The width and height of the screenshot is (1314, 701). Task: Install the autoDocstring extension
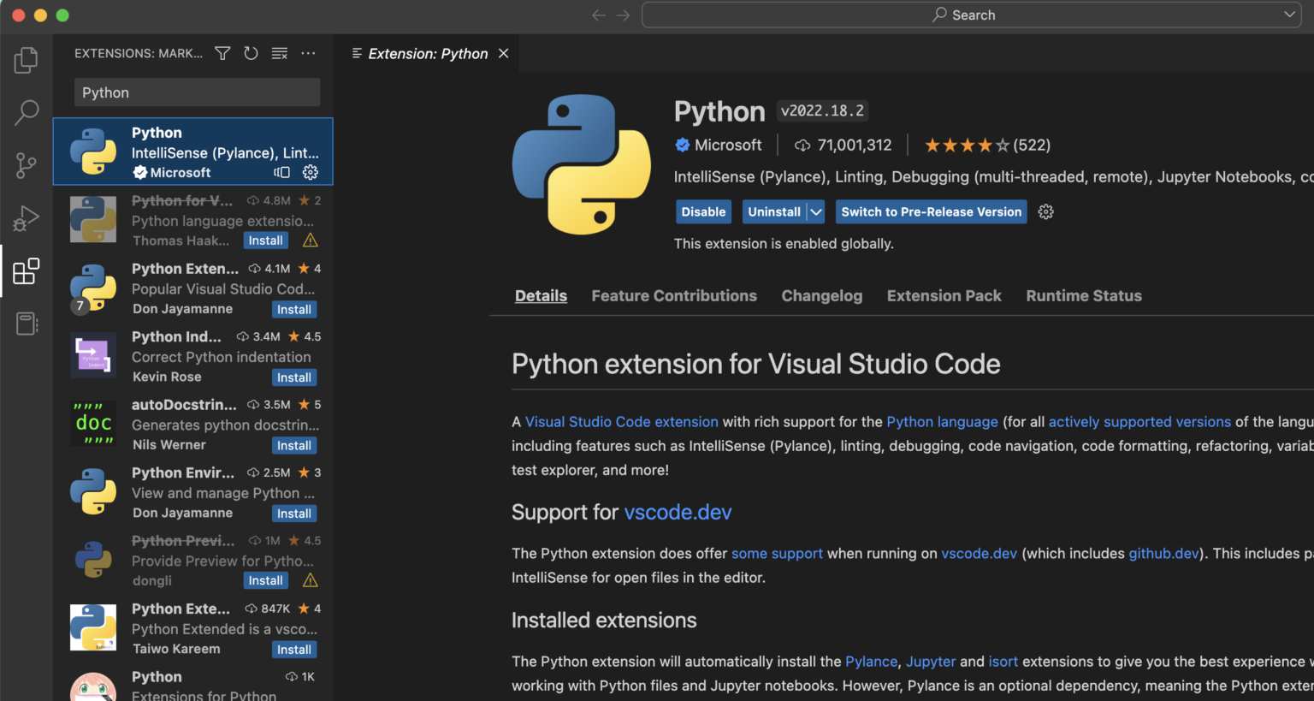pos(293,445)
